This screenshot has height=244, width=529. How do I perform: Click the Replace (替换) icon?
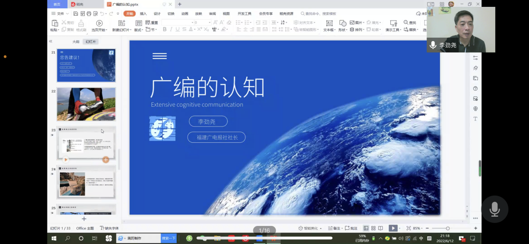[406, 30]
